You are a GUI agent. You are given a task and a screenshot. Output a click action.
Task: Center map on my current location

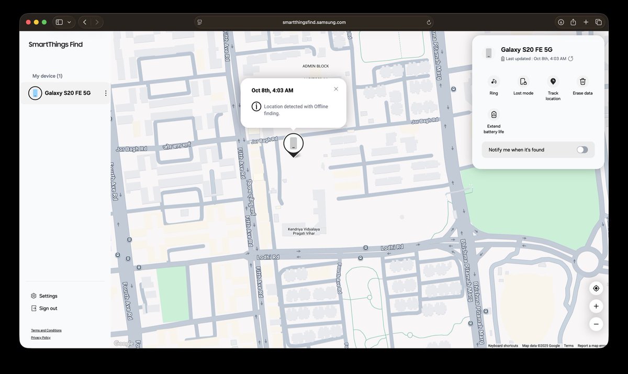click(596, 289)
